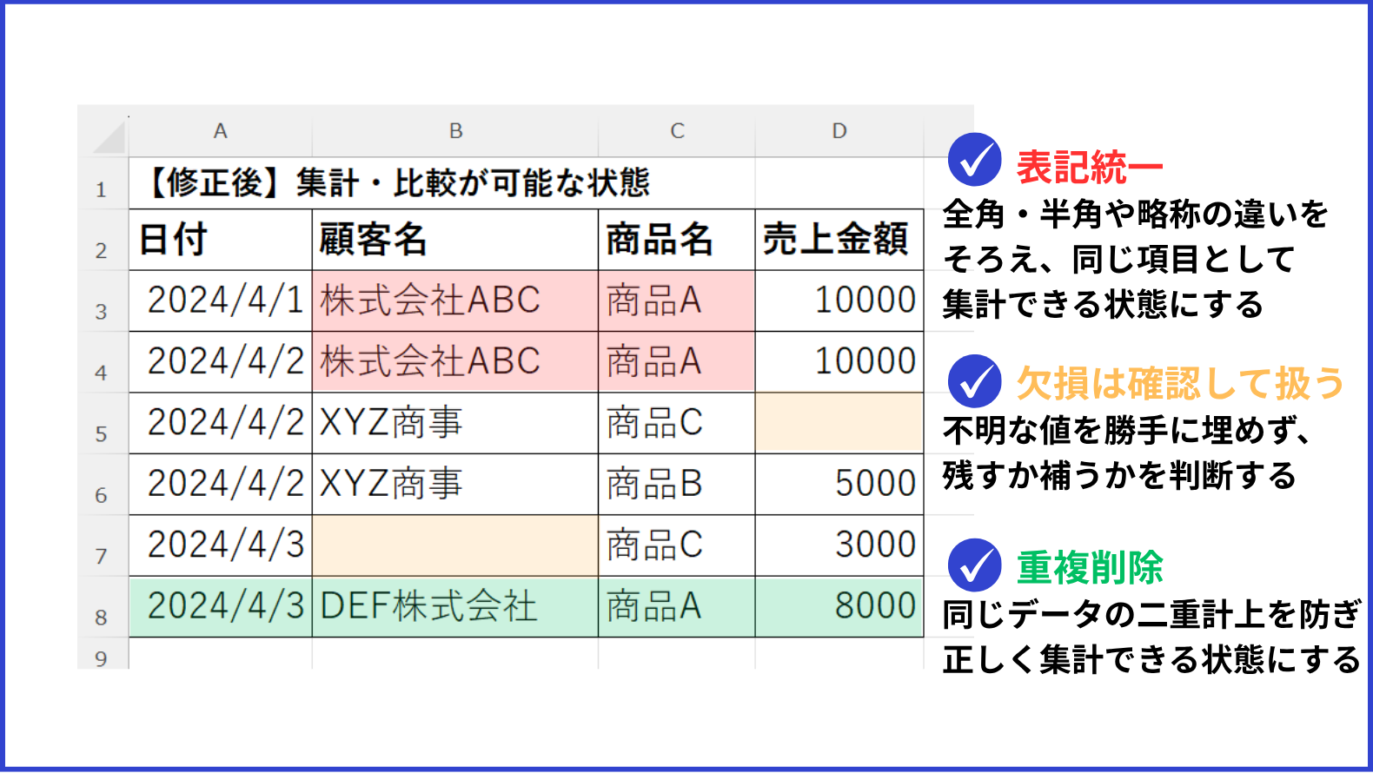The image size is (1373, 773).
Task: Click the DEF株式会社 cell
Action: click(x=455, y=607)
